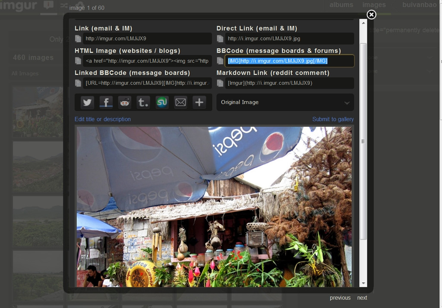Click the All Images filter behind popup

click(25, 73)
